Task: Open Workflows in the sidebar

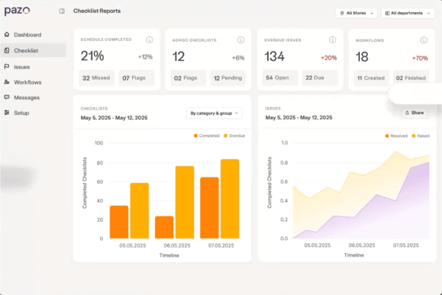Action: click(33, 82)
